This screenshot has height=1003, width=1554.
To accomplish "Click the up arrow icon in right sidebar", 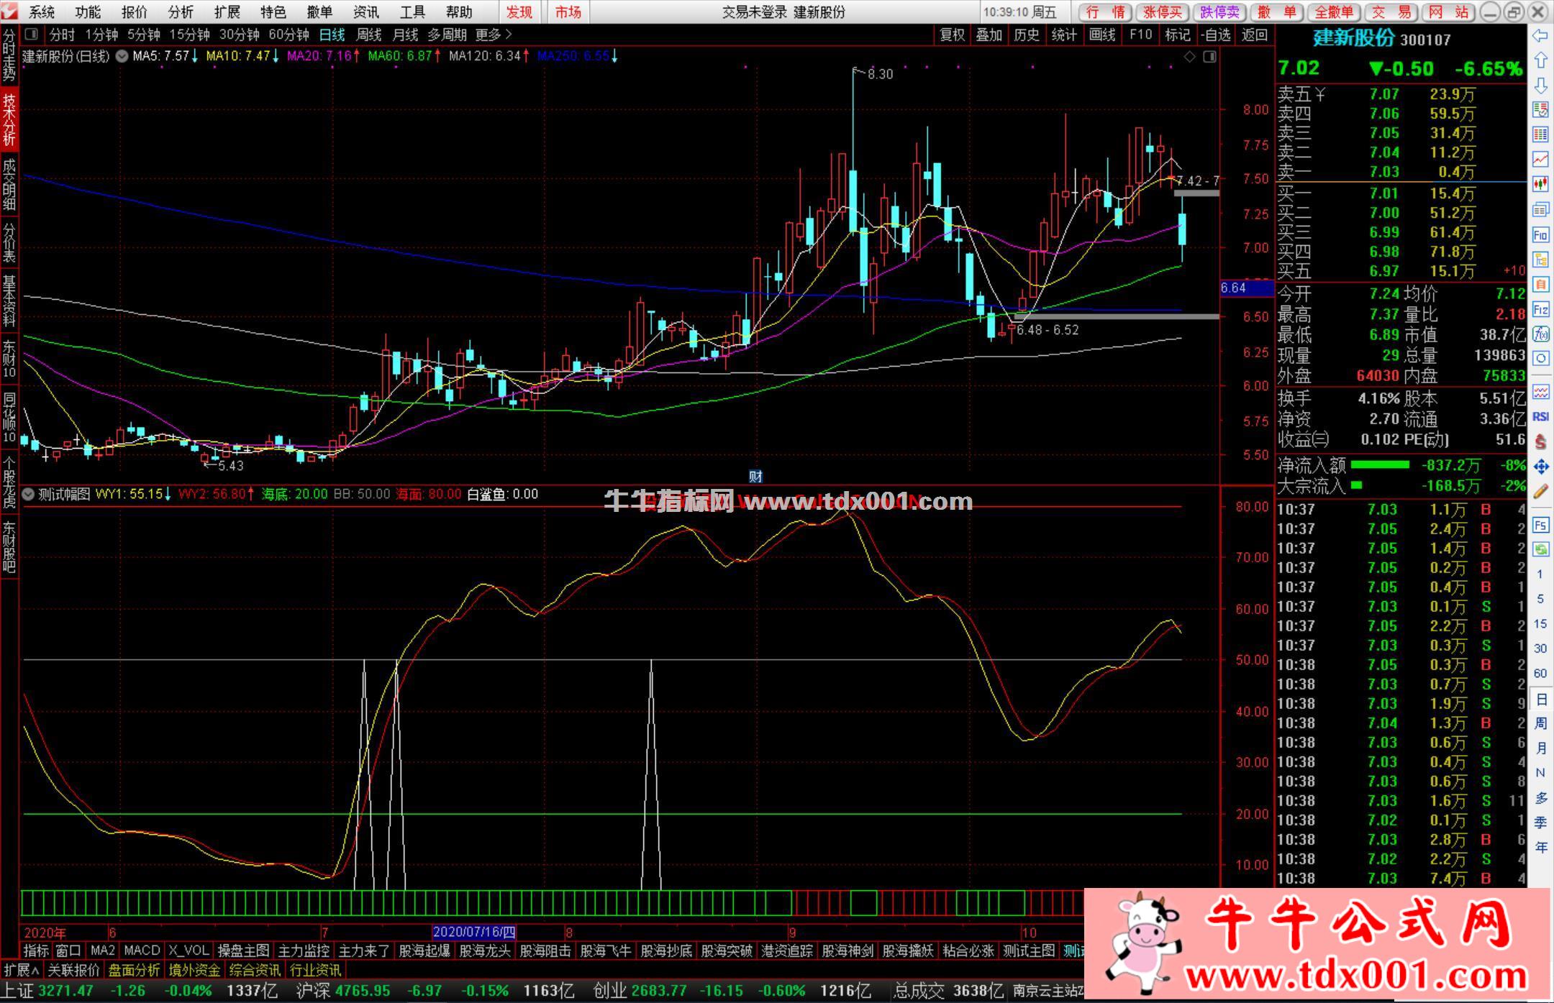I will tap(1540, 60).
